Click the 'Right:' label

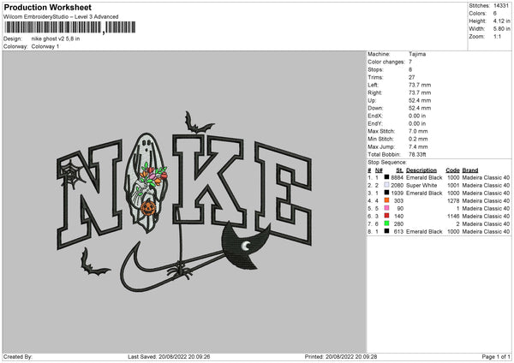click(374, 92)
